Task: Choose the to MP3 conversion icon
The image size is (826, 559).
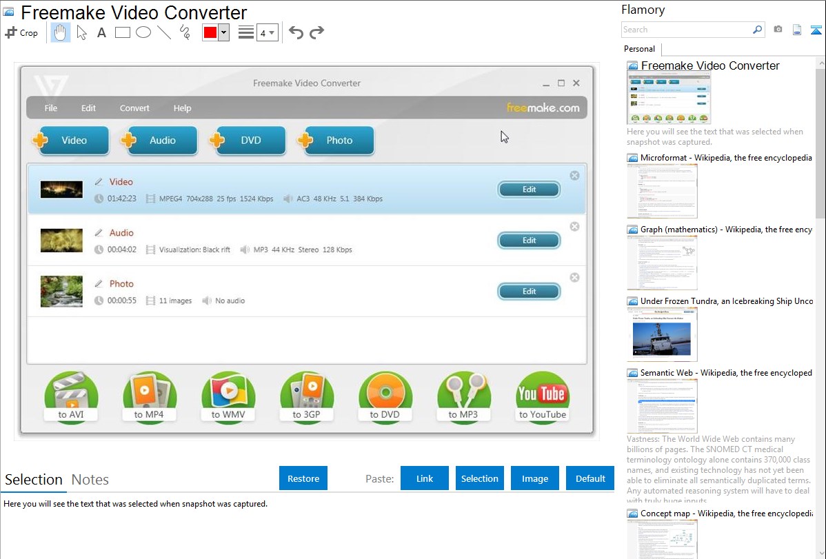Action: coord(463,396)
